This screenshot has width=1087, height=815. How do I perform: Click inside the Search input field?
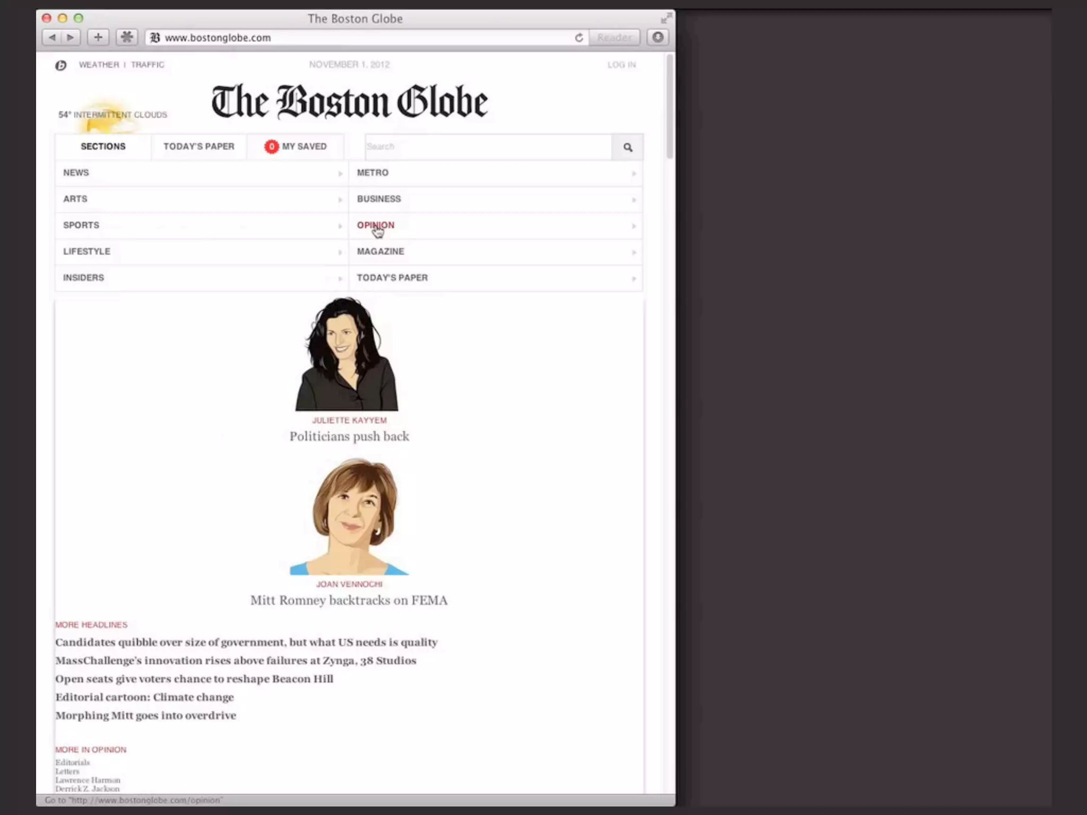tap(487, 147)
